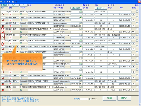141x106 pixels.
Task: Select the name field 渡辺 清子
Action: (14, 75)
